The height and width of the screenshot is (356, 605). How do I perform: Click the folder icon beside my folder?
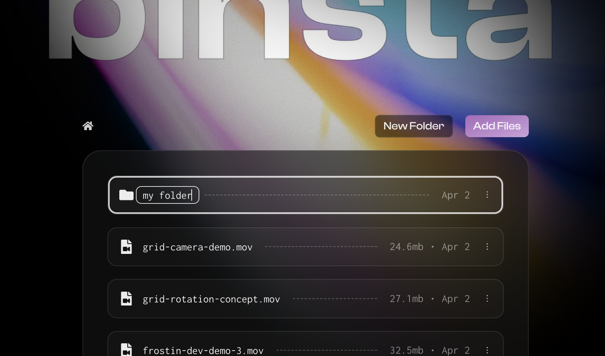[126, 195]
